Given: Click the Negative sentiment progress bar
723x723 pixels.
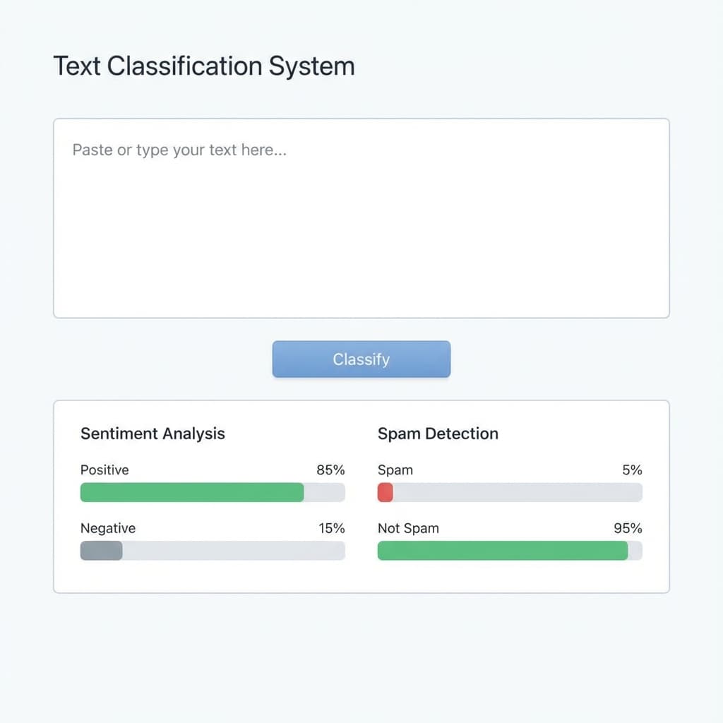Looking at the screenshot, I should [x=212, y=551].
